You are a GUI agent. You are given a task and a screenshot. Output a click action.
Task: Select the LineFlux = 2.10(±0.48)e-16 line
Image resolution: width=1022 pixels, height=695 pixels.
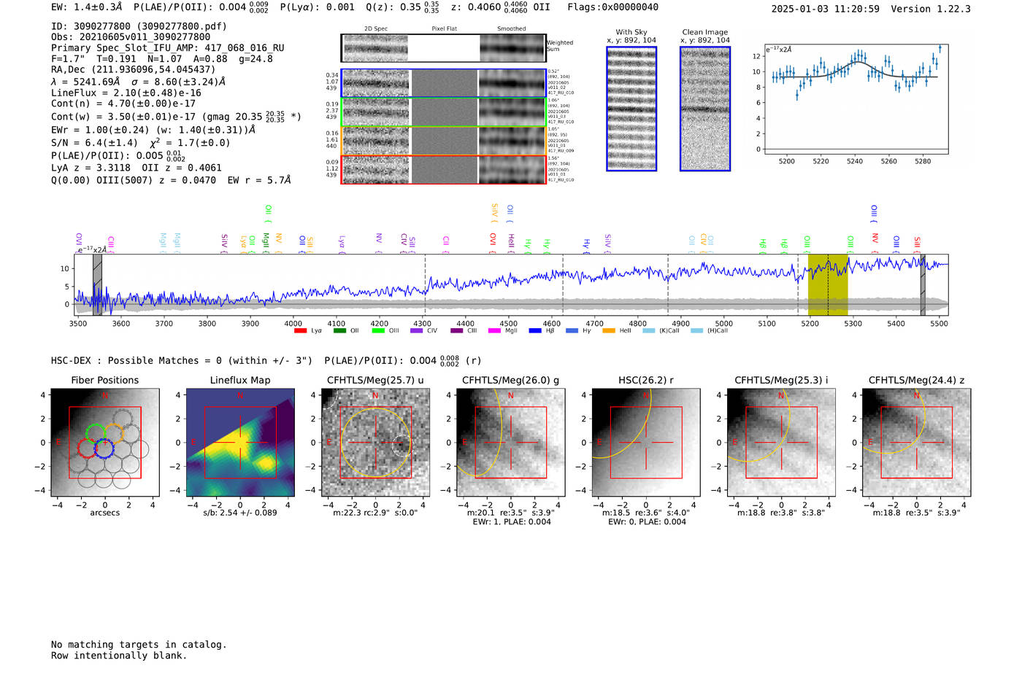126,93
